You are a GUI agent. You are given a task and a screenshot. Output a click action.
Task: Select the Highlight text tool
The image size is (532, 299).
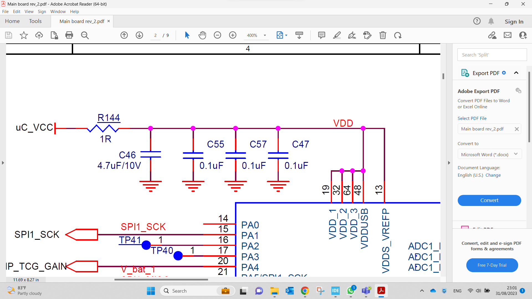337,35
